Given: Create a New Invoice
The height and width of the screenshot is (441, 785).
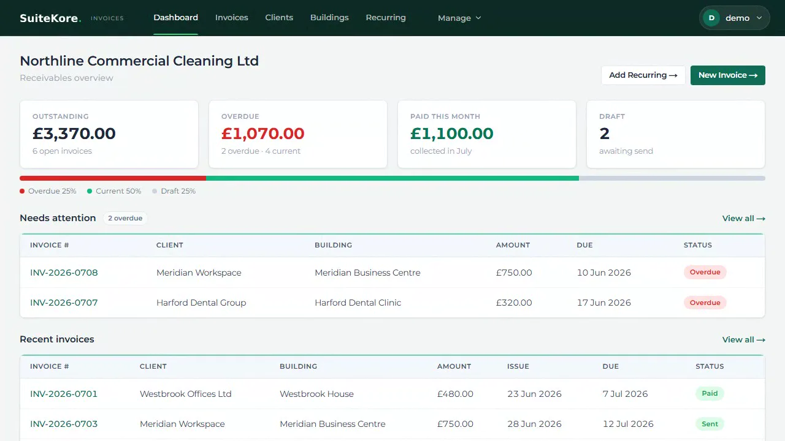Looking at the screenshot, I should pos(728,75).
